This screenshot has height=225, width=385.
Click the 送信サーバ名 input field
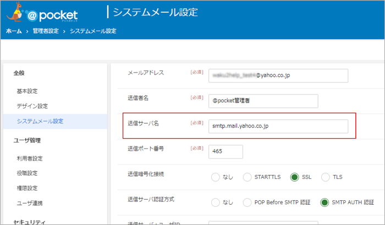pyautogui.click(x=278, y=127)
